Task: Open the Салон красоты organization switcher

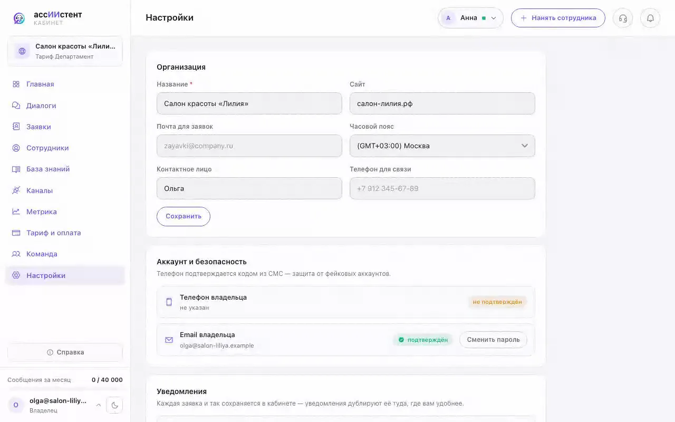Action: tap(65, 51)
